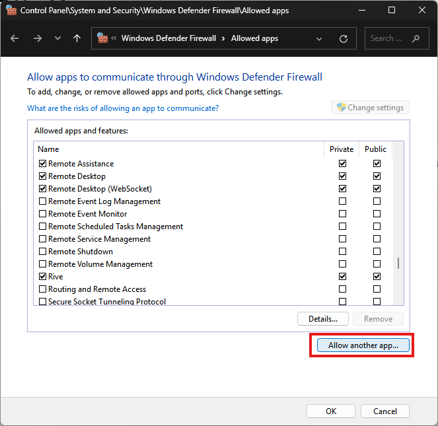Click the search magnifier icon
The width and height of the screenshot is (438, 426).
pos(416,38)
